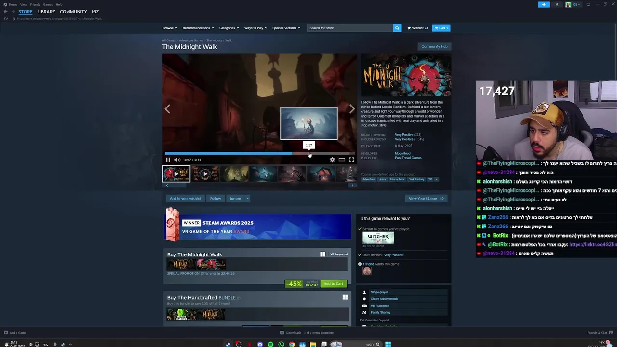This screenshot has height=347, width=617.
Task: Go forward with the navigation arrow
Action: pyautogui.click(x=13, y=12)
